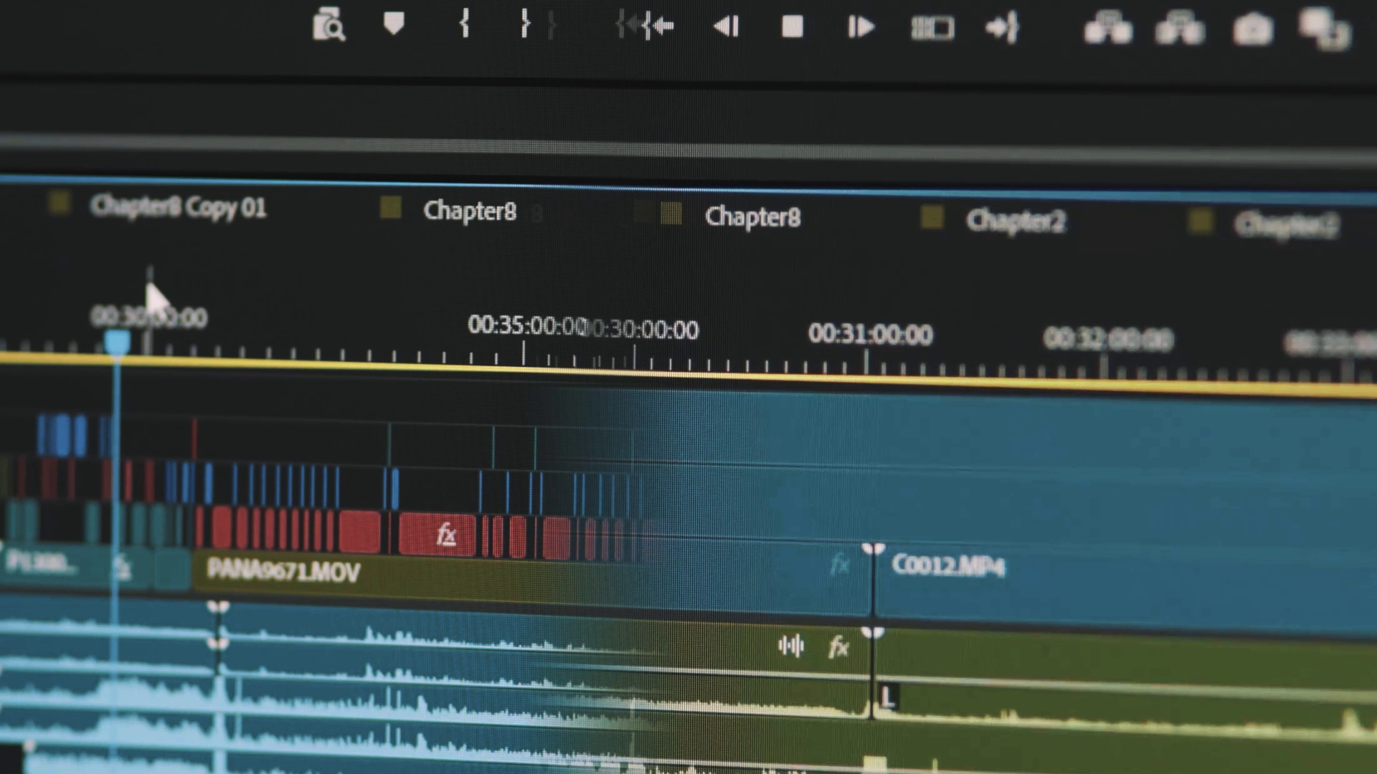Click the fx badge on red clip
The width and height of the screenshot is (1377, 774).
pyautogui.click(x=446, y=535)
